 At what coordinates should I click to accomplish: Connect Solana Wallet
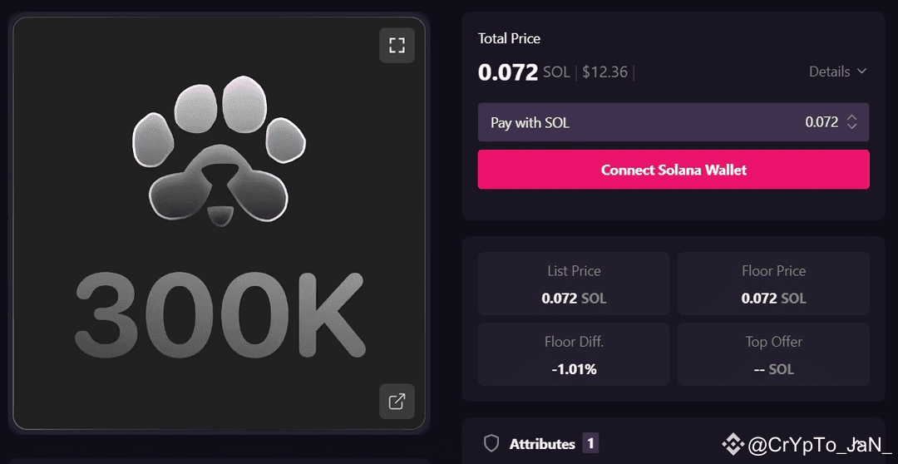tap(673, 170)
